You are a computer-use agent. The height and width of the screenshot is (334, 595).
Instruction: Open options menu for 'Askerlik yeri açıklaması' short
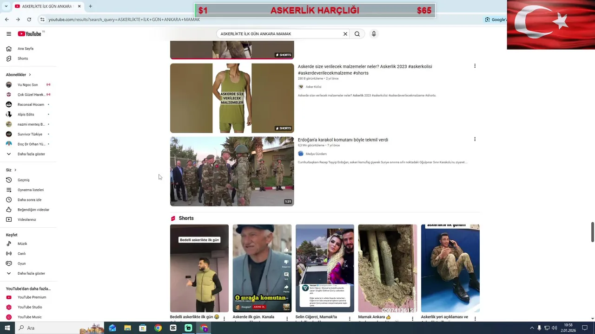[x=475, y=319]
